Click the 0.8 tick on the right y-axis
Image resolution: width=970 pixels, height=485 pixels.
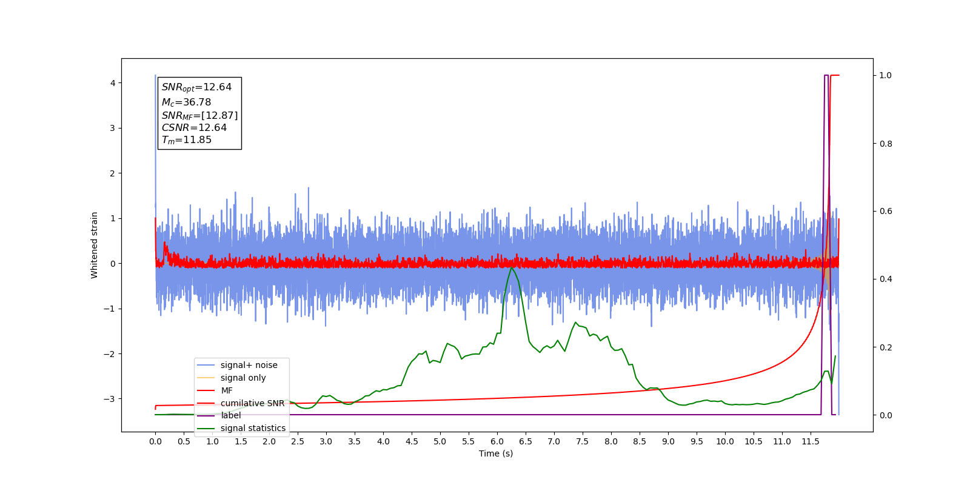pos(886,144)
